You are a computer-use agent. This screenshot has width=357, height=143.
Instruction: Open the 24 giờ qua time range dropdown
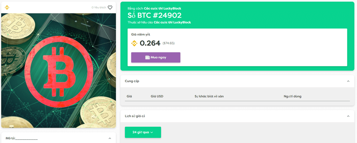click(143, 132)
